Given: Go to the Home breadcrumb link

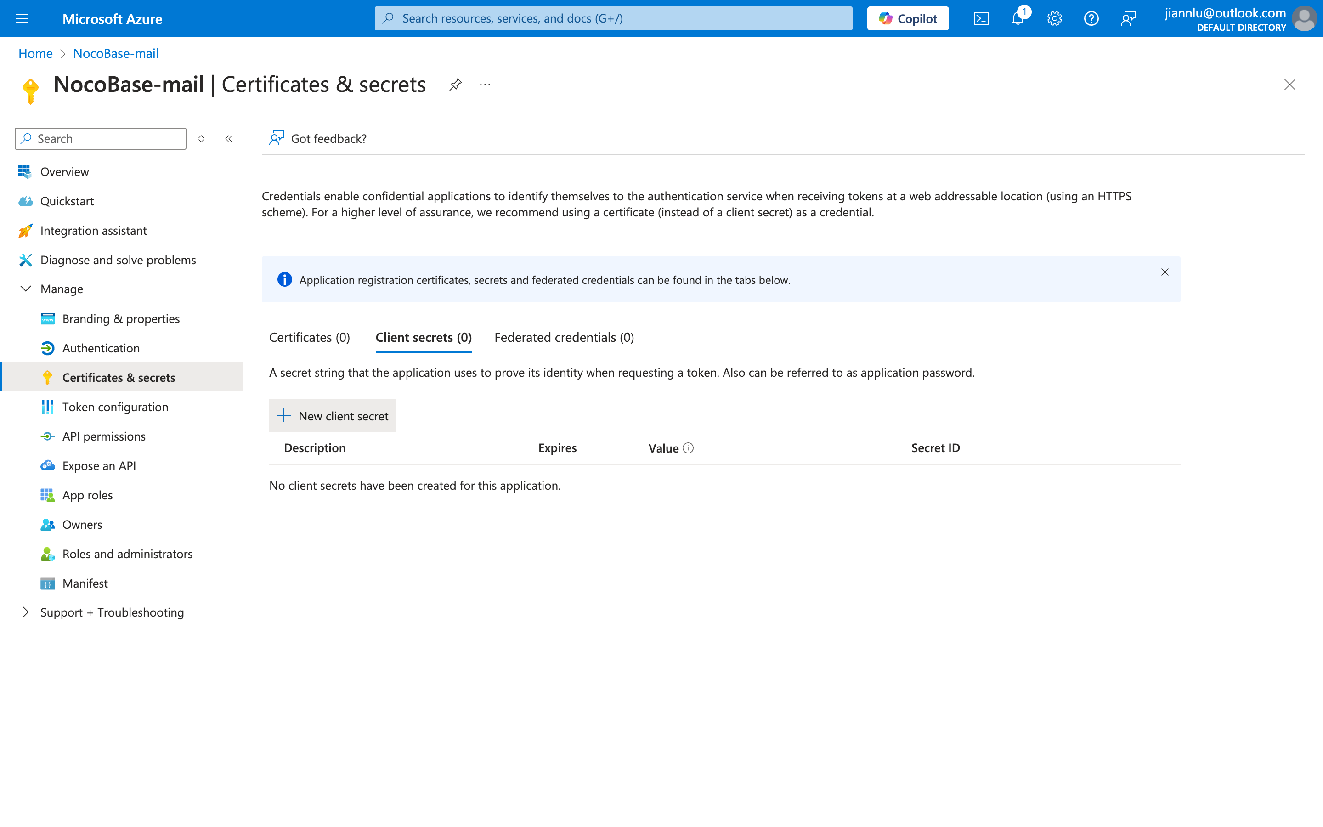Looking at the screenshot, I should point(35,54).
